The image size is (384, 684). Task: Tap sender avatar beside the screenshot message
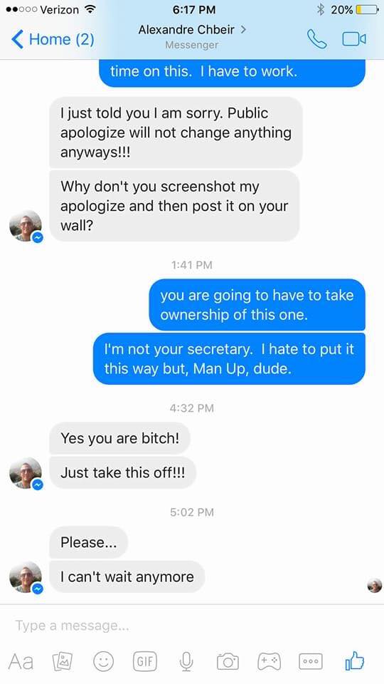[26, 226]
